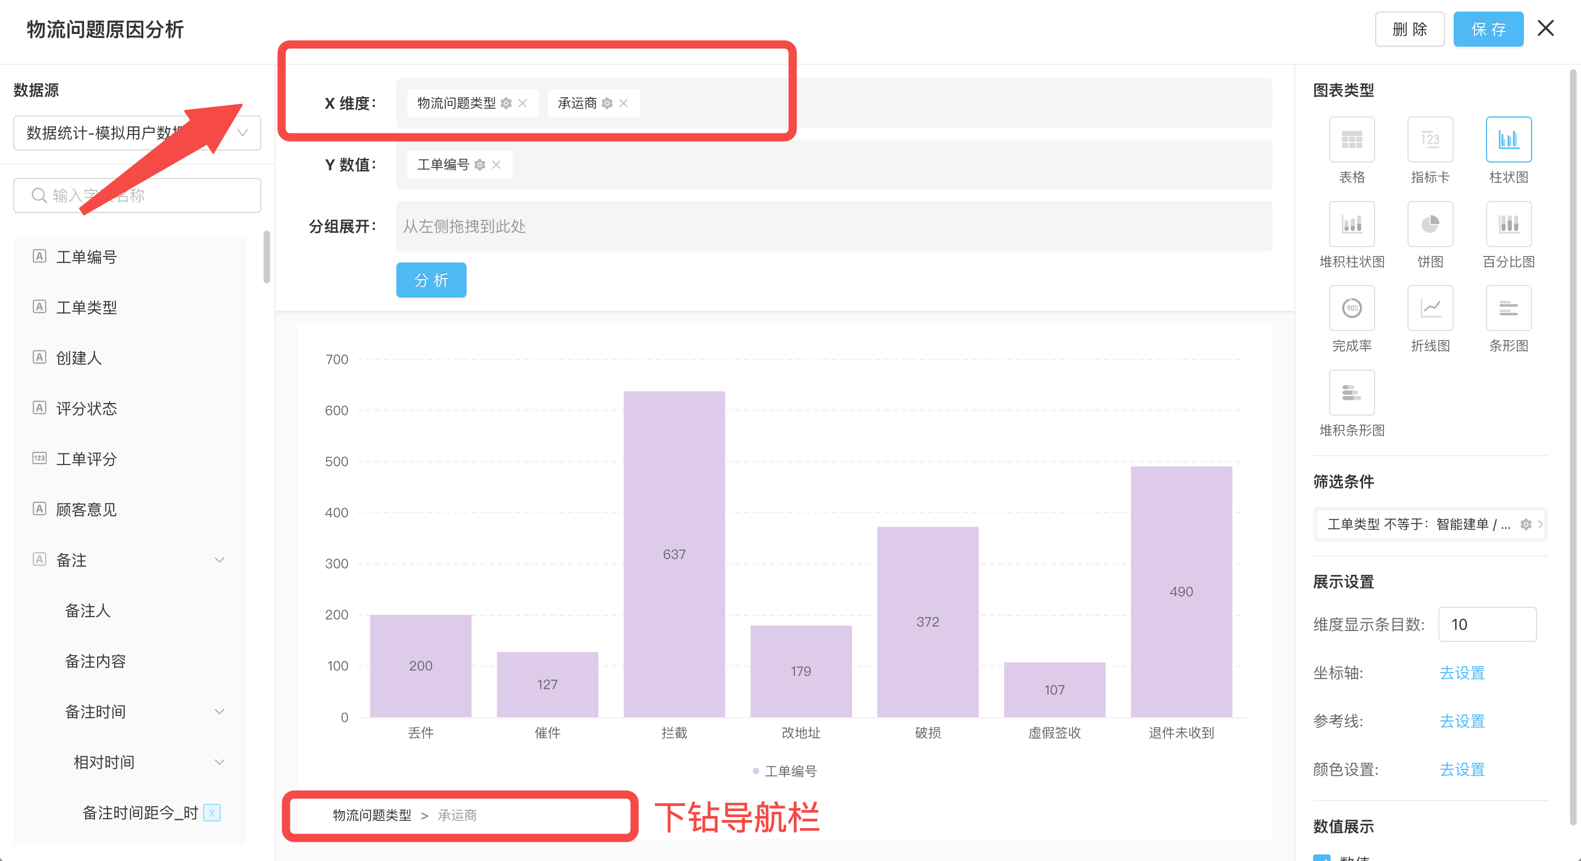The width and height of the screenshot is (1581, 861).
Task: Select the 堆积条形图 chart type icon
Action: [x=1352, y=393]
